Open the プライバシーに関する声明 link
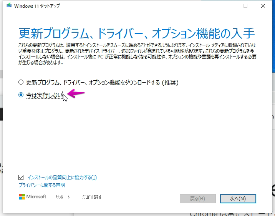The image size is (275, 216). pyautogui.click(x=42, y=185)
